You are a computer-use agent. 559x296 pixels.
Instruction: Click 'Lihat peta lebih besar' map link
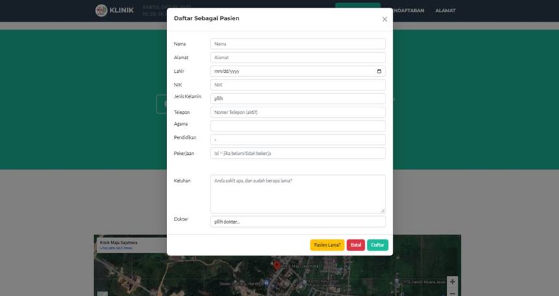coord(116,248)
